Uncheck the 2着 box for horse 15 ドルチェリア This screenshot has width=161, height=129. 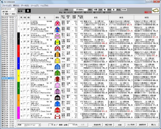[28, 110]
